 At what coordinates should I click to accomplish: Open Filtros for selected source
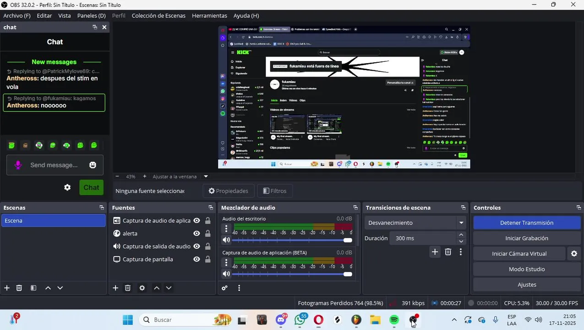(x=275, y=191)
